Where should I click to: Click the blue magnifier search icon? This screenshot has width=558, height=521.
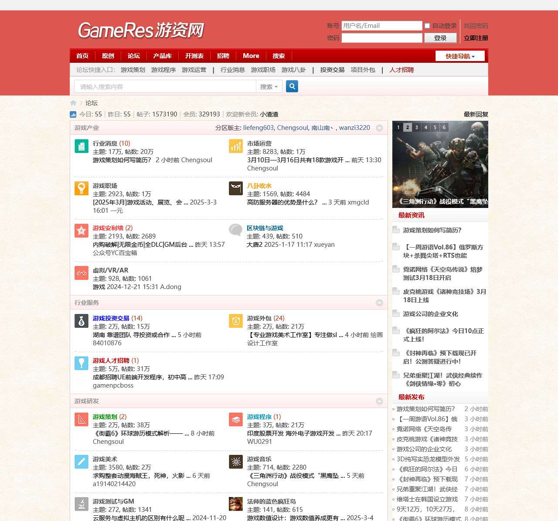point(292,86)
